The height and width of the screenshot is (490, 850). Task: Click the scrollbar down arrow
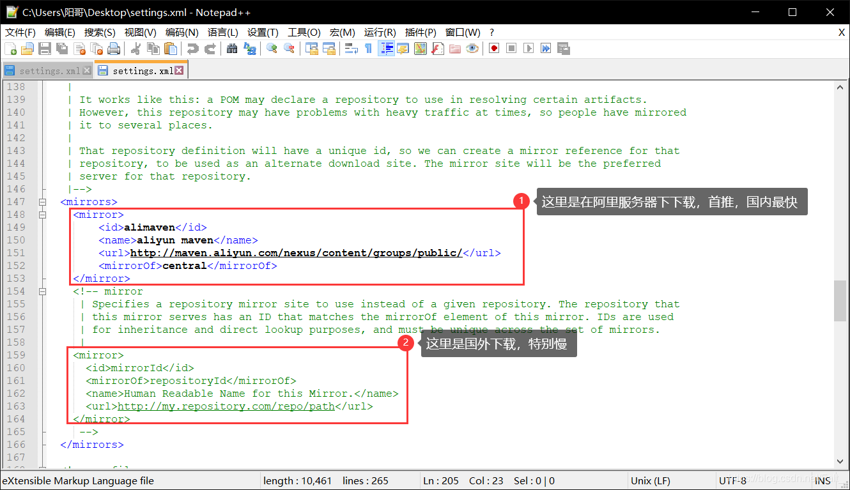[840, 462]
